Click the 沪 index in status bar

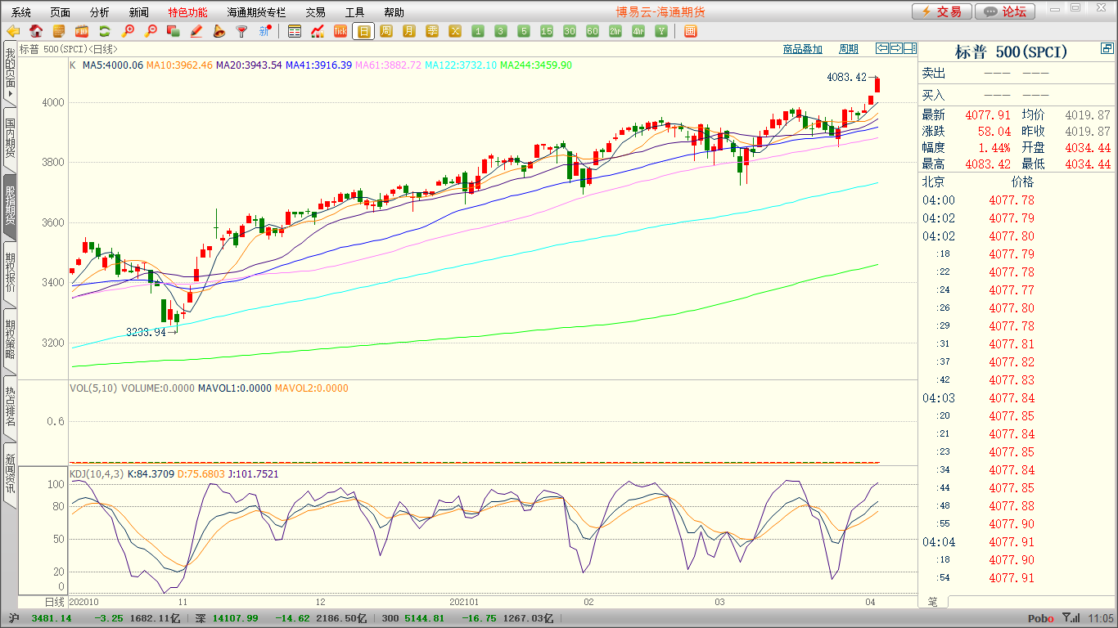13,618
